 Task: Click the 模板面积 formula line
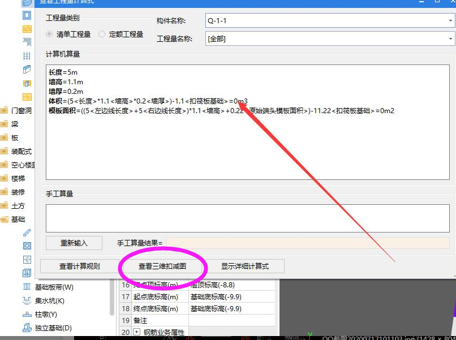[221, 110]
